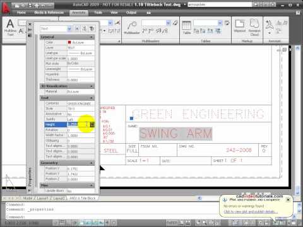Click the Help question mark icon

point(298,13)
